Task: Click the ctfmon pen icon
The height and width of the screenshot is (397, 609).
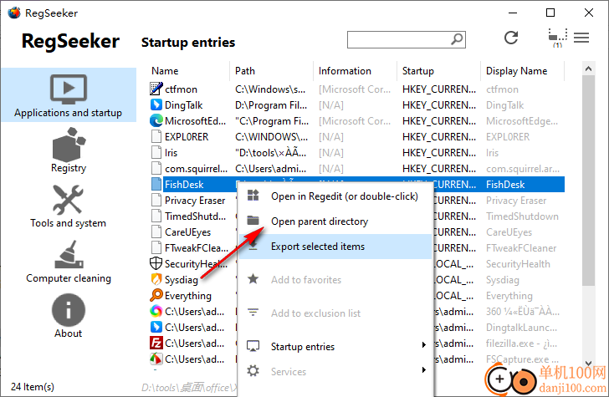Action: [156, 89]
